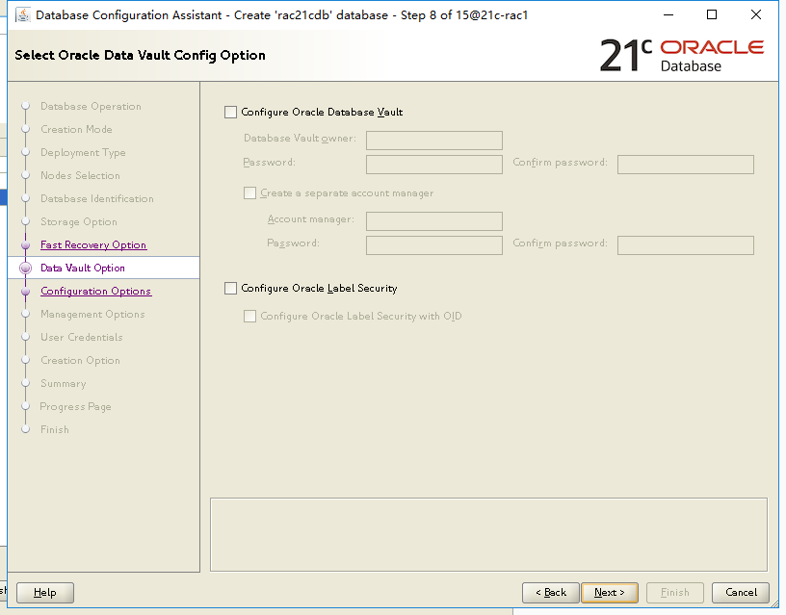Viewport: 786px width, 615px height.
Task: Check Configure Oracle Label Security with OID
Action: tap(249, 317)
